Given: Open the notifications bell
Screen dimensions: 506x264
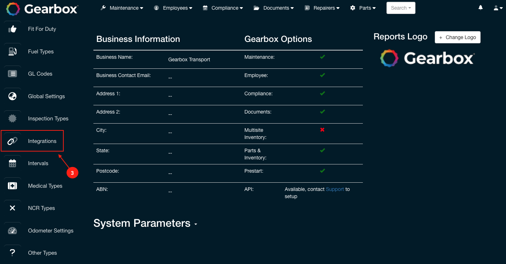Looking at the screenshot, I should 480,7.
